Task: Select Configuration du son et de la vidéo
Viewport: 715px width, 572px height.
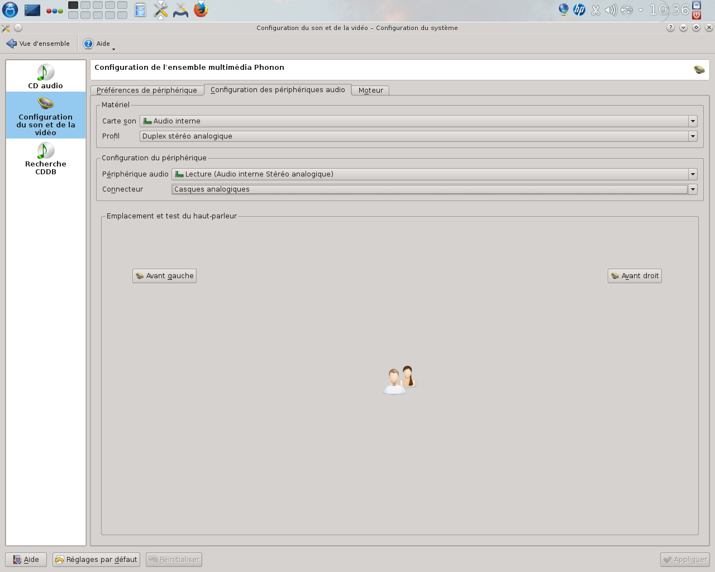Action: click(x=46, y=116)
